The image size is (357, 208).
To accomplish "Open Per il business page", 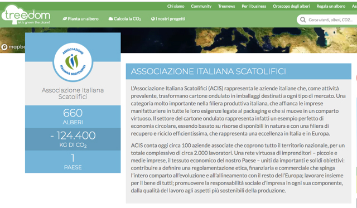I will pos(254,6).
